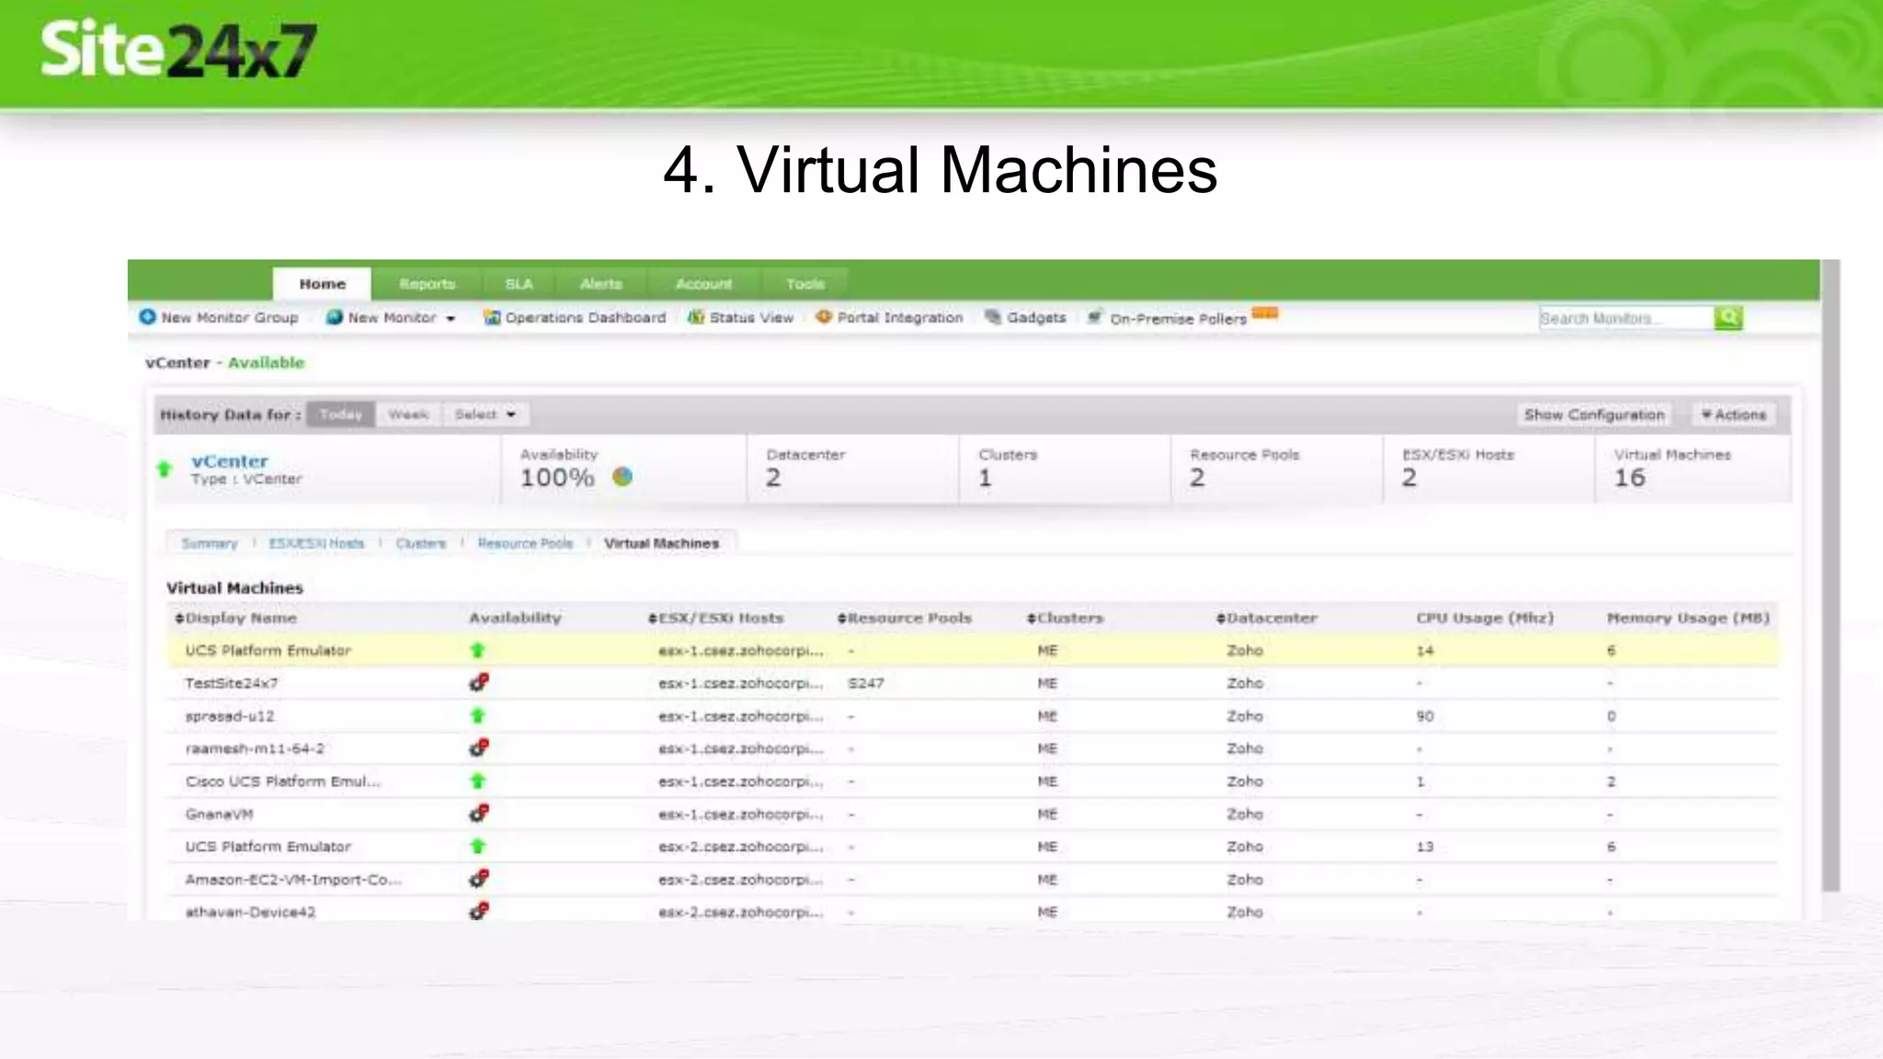
Task: Open Status View link text
Action: point(751,317)
